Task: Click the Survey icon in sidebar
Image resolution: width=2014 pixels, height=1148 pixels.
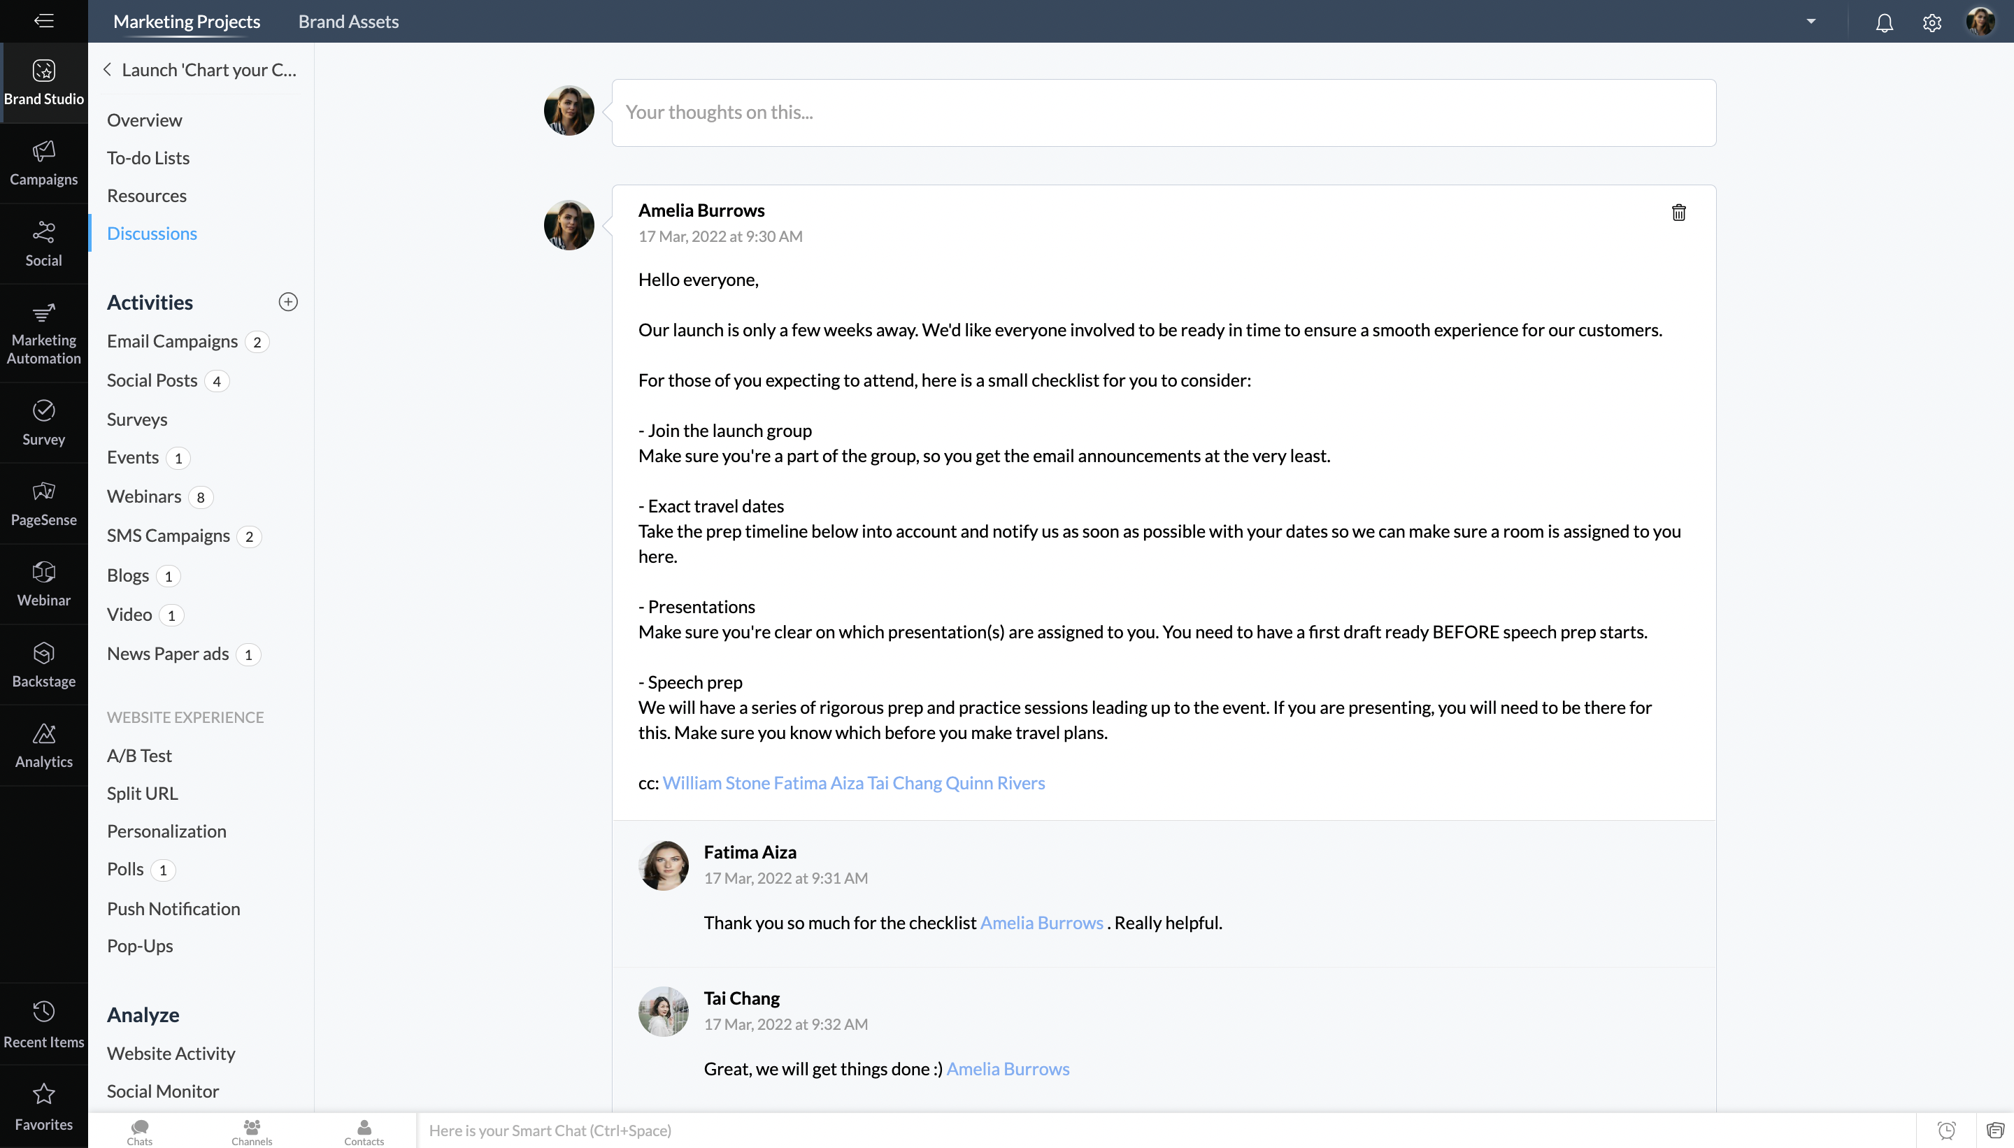Action: [x=43, y=410]
